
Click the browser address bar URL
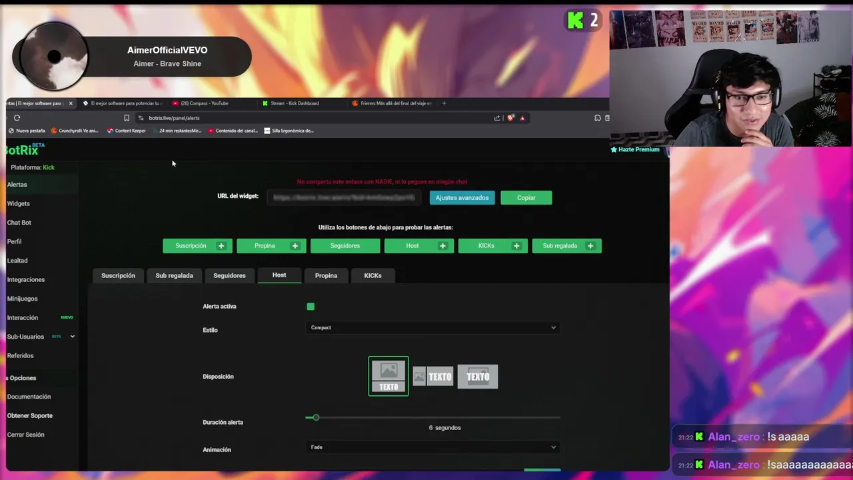[x=174, y=118]
